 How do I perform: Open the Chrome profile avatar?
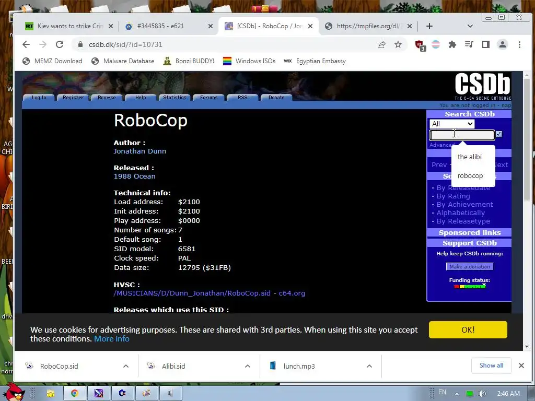tap(502, 44)
